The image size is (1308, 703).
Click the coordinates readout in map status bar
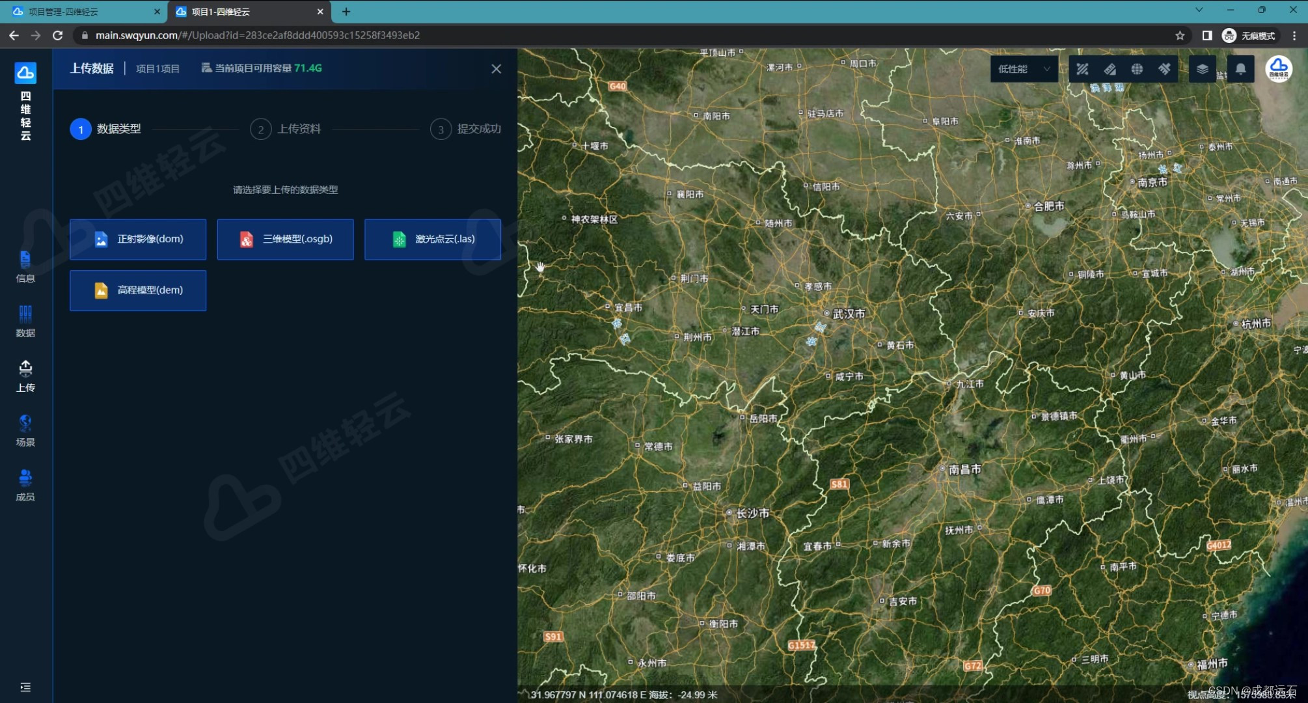click(623, 695)
